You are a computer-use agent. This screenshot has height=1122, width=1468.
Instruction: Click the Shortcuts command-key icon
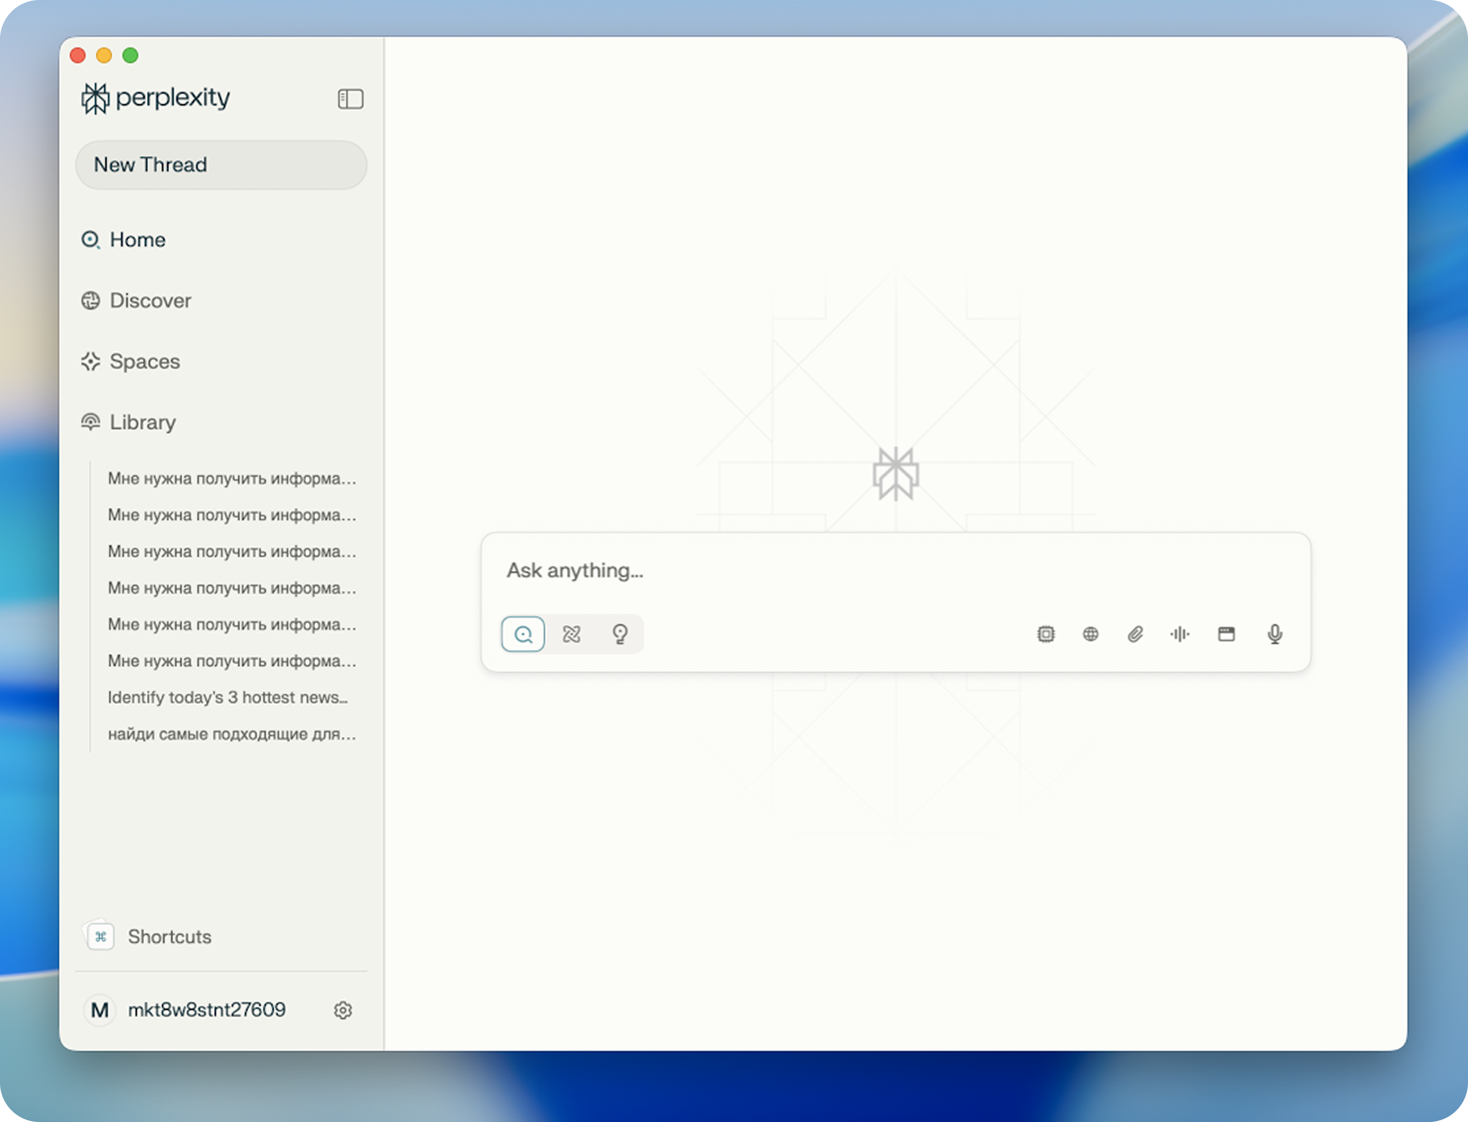point(101,936)
